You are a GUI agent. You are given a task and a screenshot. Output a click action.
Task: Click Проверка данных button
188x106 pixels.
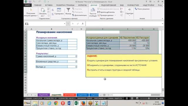(105, 15)
